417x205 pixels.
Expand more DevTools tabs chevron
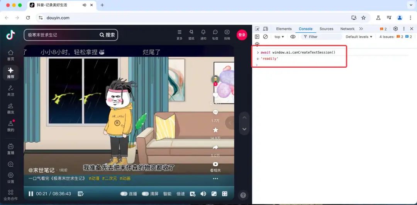(x=361, y=29)
